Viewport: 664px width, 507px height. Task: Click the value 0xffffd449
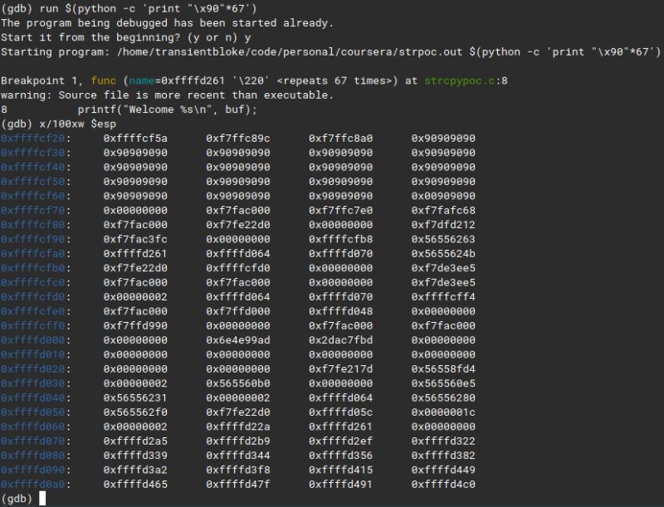443,470
